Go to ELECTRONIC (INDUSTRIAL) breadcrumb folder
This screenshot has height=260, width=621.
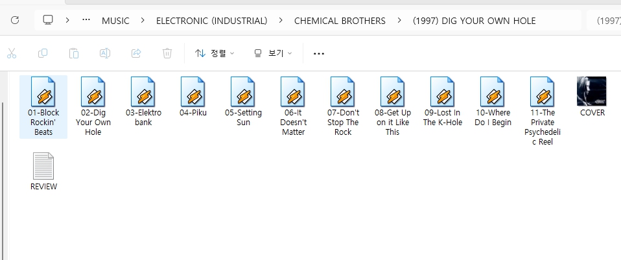pos(211,21)
